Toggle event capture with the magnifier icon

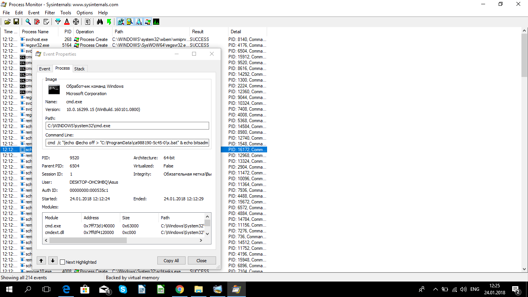[28, 22]
